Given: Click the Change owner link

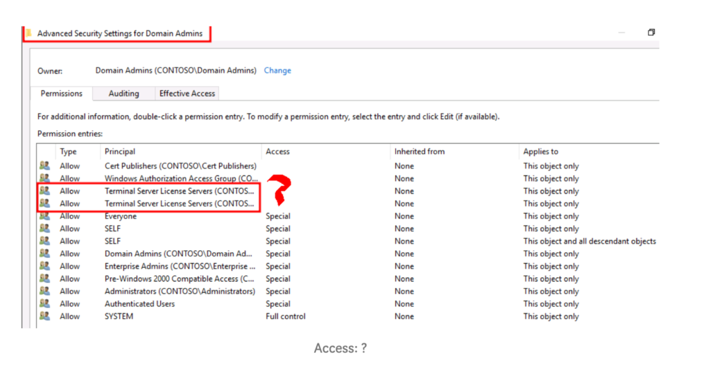Looking at the screenshot, I should tap(277, 71).
